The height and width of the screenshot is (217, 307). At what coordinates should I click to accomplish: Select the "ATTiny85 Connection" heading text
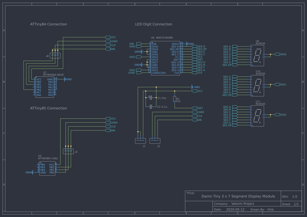pos(49,108)
